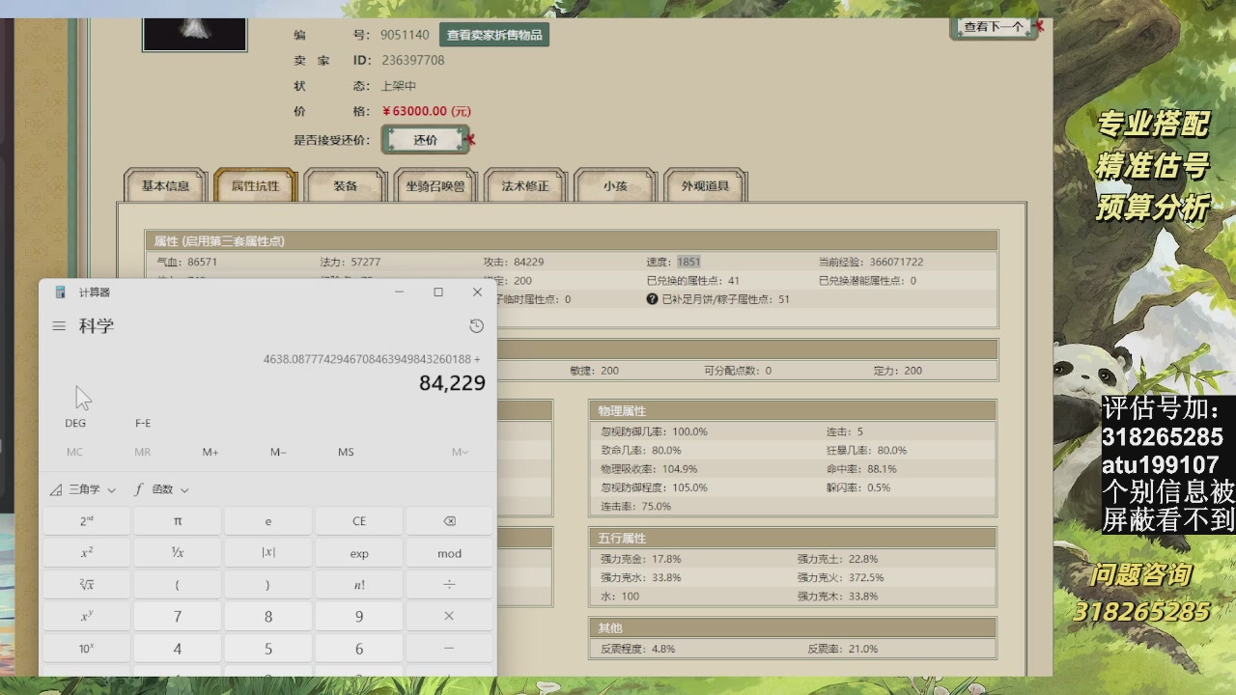Click the 查看卖家拆售物品 button
The height and width of the screenshot is (695, 1236).
(493, 34)
